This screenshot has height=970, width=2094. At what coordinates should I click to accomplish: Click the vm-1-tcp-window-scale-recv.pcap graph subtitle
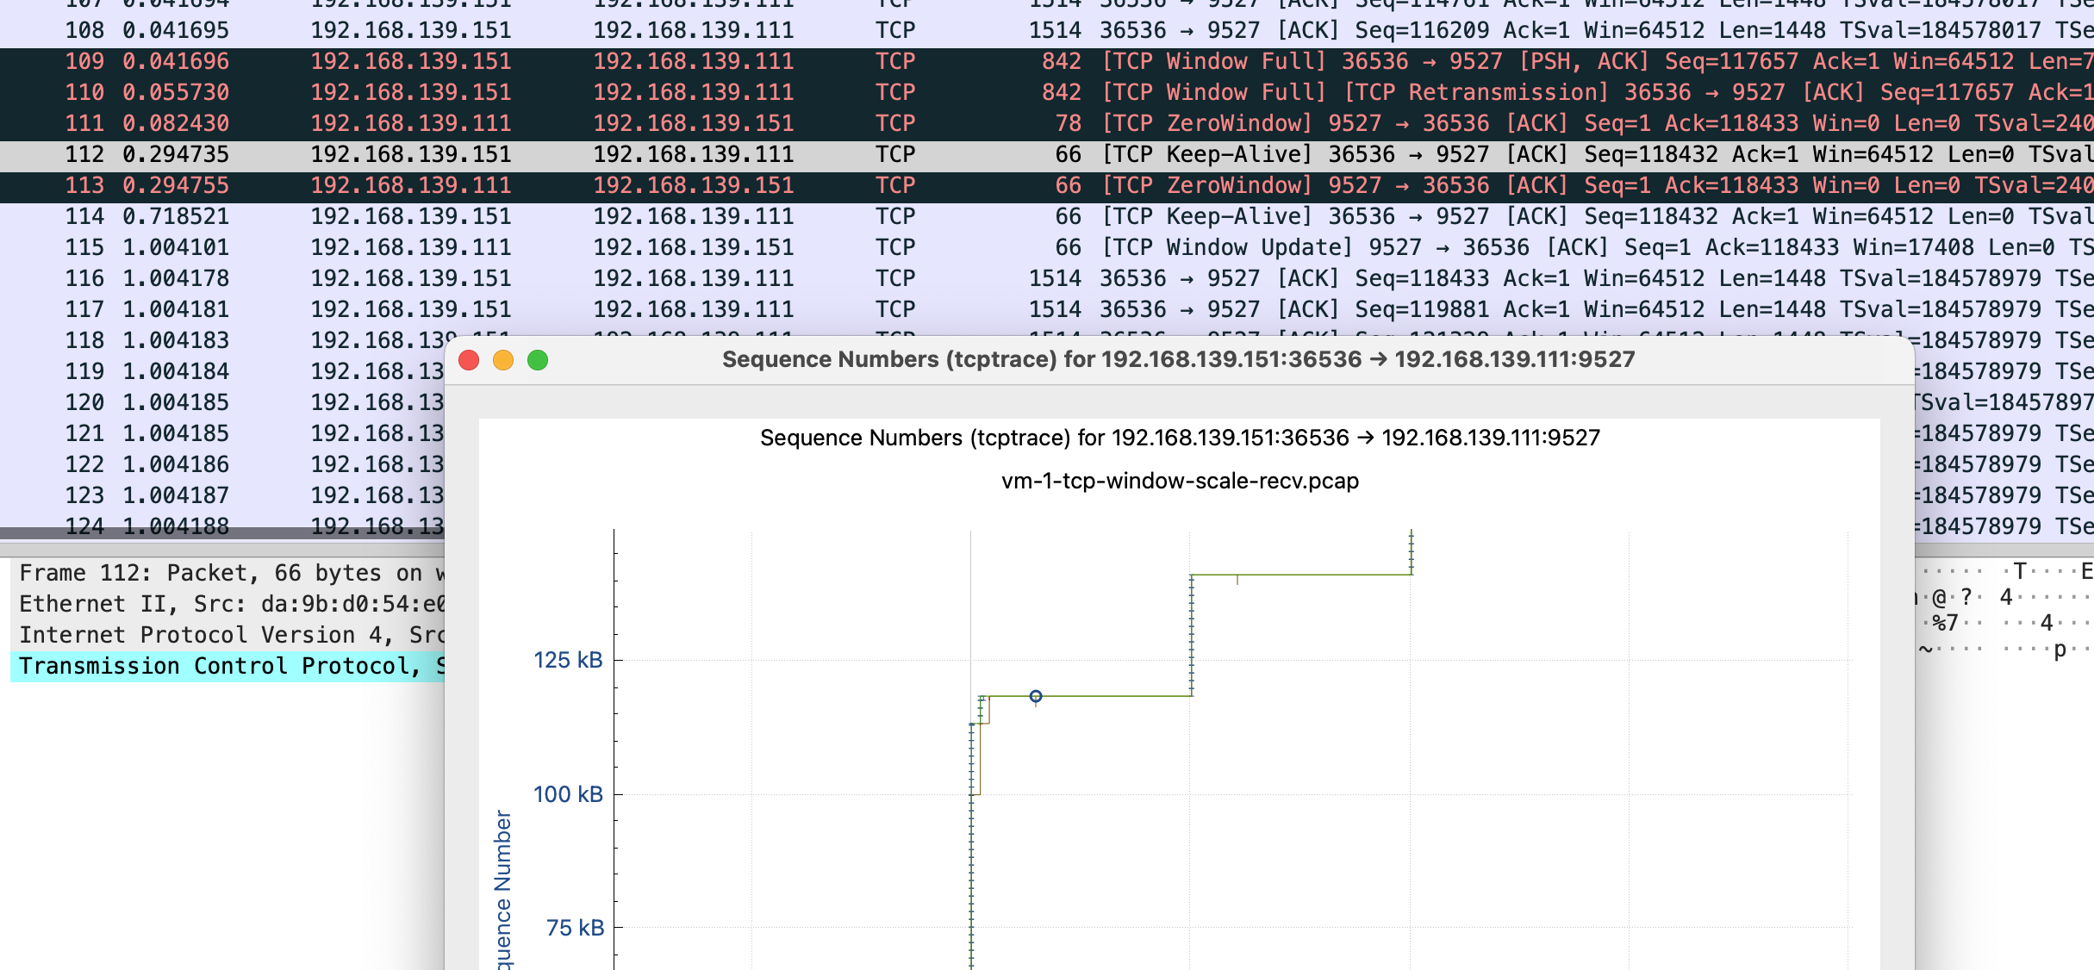coord(1179,481)
